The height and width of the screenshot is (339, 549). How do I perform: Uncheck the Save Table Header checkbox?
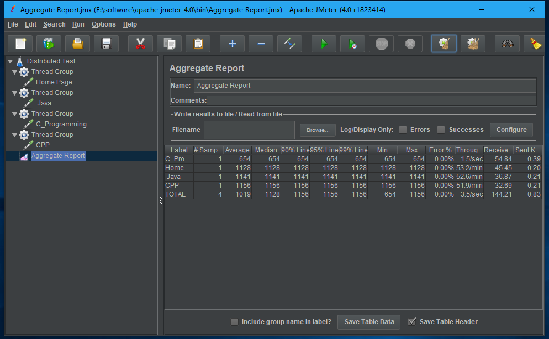(412, 322)
